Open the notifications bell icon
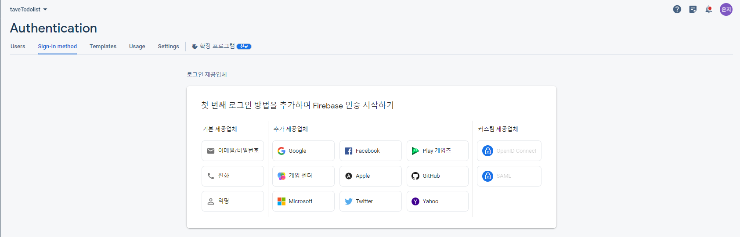 click(709, 9)
